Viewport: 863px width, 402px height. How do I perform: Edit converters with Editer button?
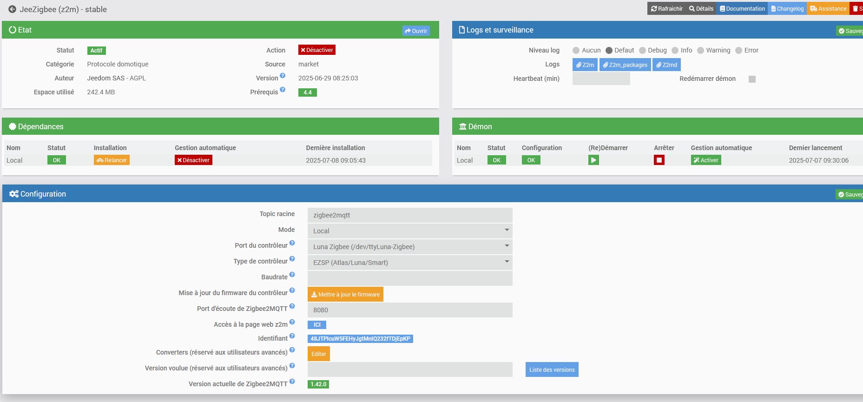click(x=319, y=354)
